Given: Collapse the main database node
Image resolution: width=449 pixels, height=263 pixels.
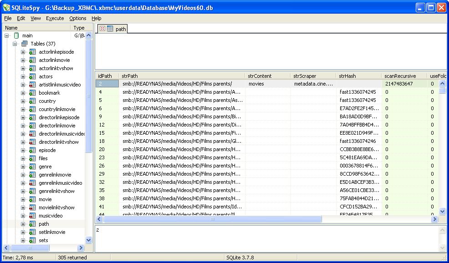Looking at the screenshot, I should 6,36.
